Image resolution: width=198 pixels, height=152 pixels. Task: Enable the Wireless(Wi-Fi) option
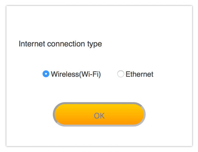[x=46, y=74]
